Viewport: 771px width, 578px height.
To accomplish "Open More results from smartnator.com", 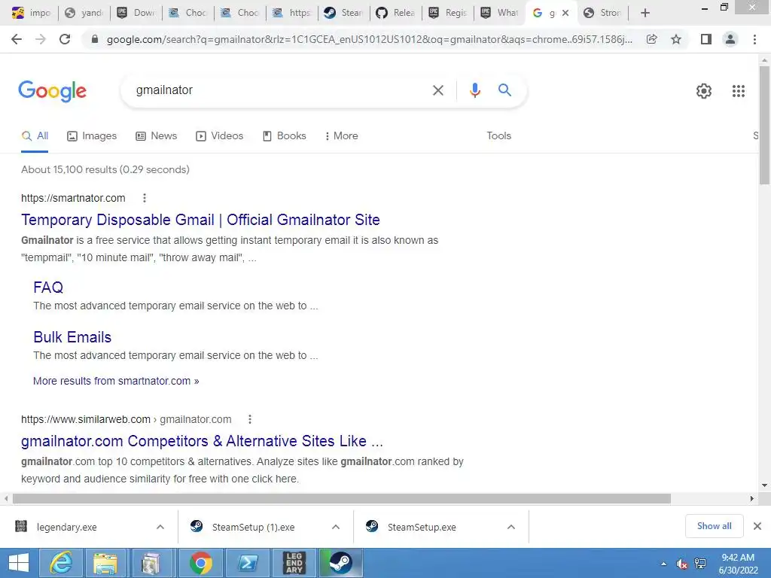I will pos(116,381).
